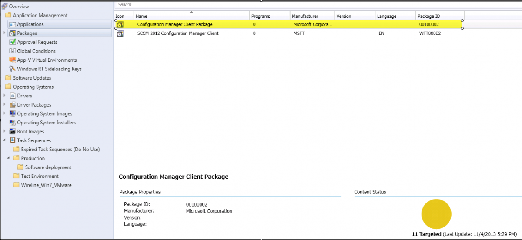Screen dimensions: 522x240
Task: Expand the Packages tree node
Action: coord(5,33)
